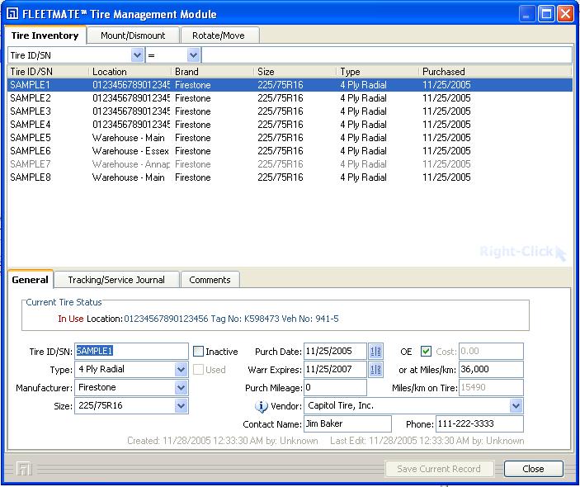Open the equals operator dropdown
The width and height of the screenshot is (580, 487).
(x=193, y=55)
